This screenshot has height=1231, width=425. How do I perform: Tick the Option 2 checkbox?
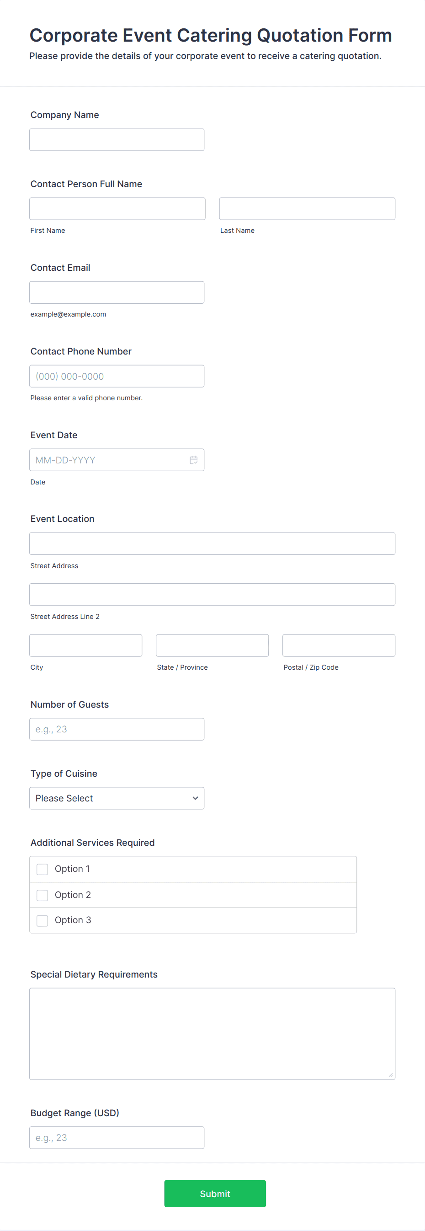click(x=42, y=895)
